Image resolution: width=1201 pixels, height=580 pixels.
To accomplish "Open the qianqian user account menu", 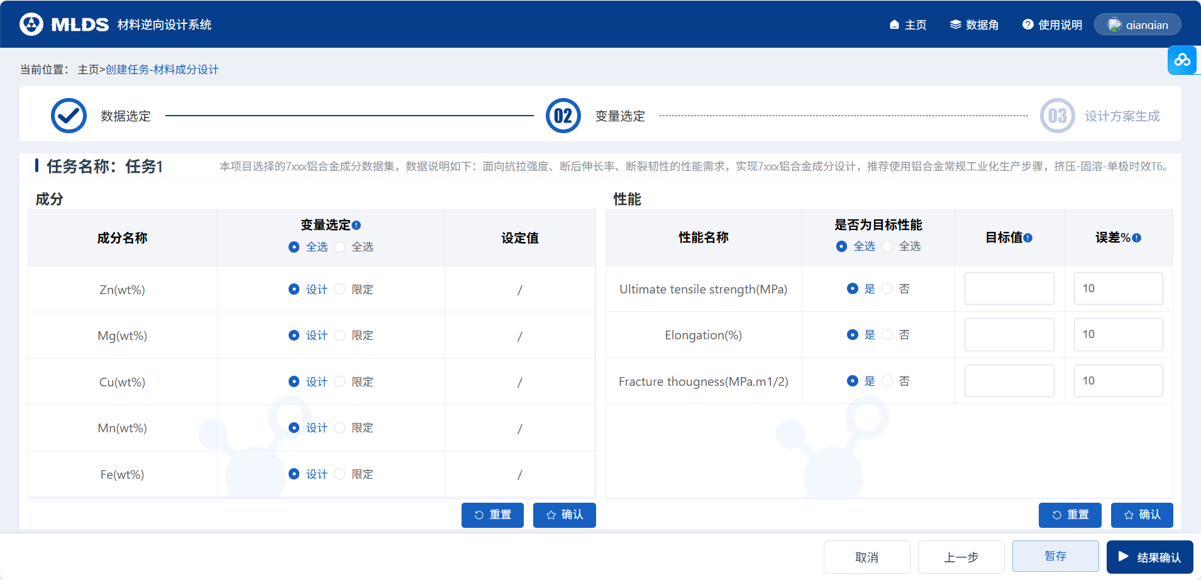I will click(x=1137, y=25).
